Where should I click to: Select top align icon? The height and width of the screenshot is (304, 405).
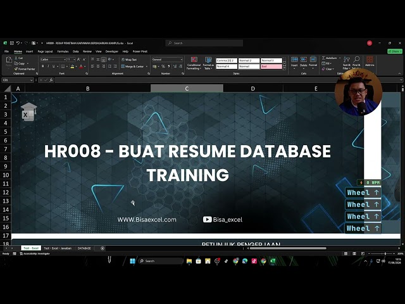point(92,60)
